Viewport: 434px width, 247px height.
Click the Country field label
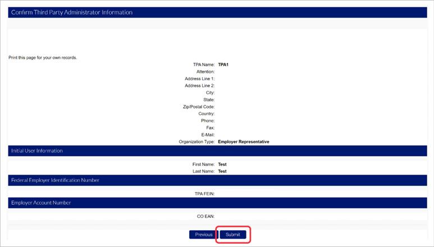point(205,114)
